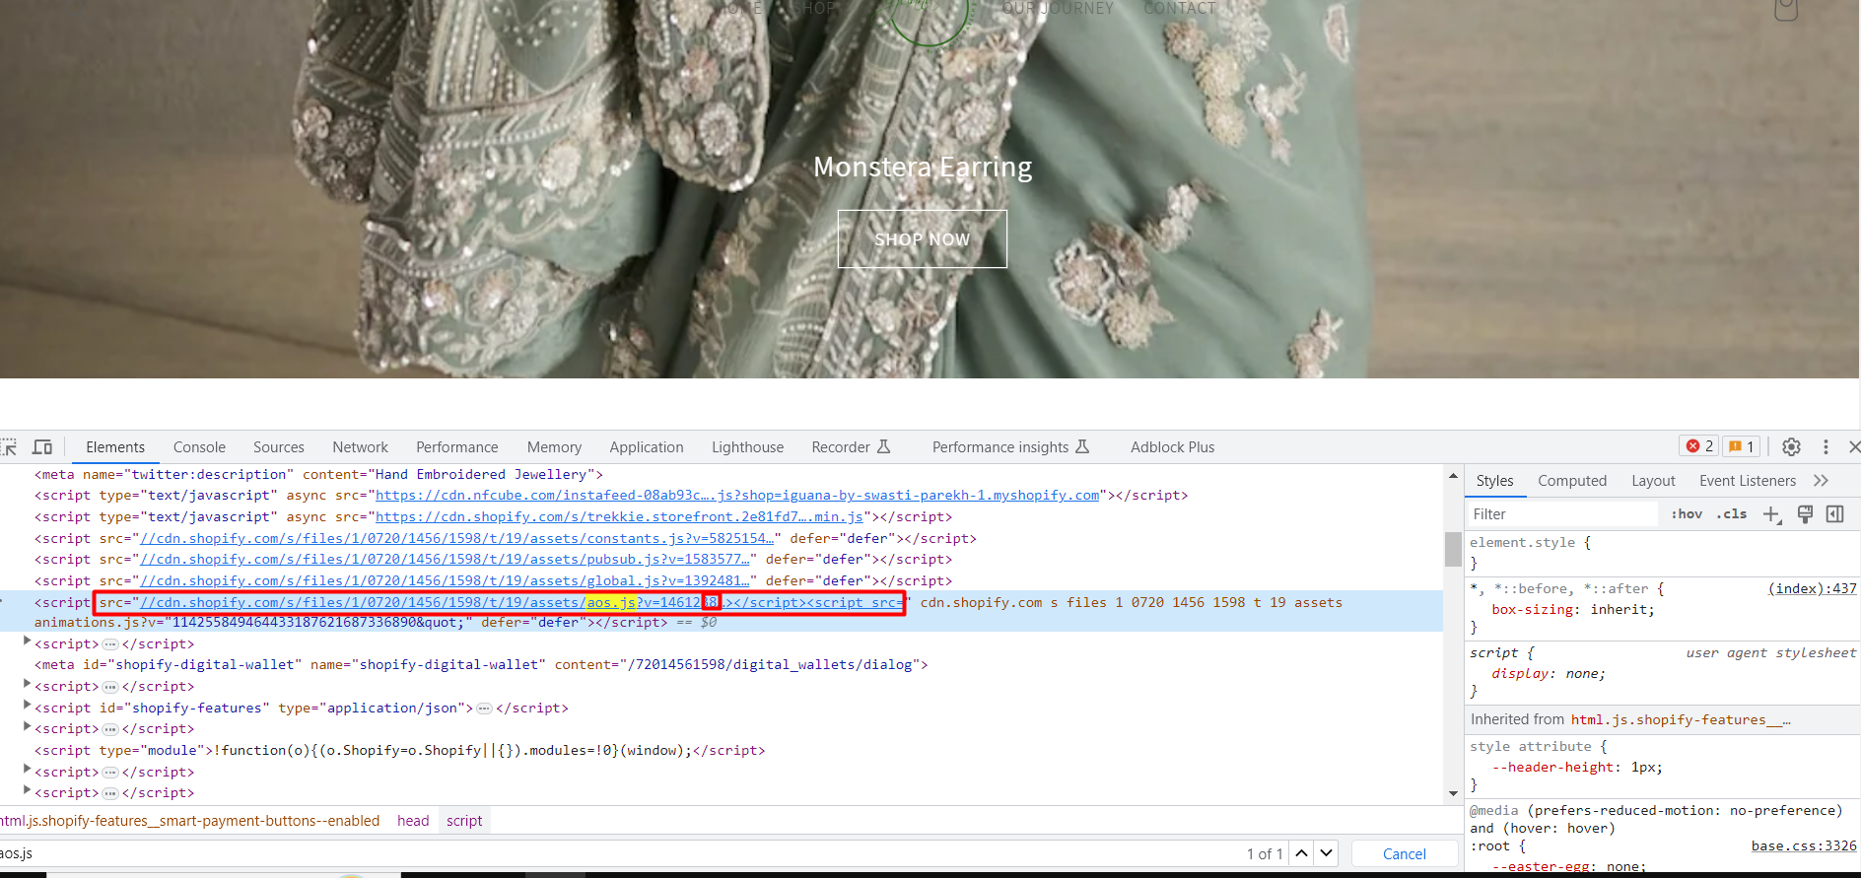Open the Adblock Plus tab
This screenshot has width=1861, height=878.
(1172, 447)
